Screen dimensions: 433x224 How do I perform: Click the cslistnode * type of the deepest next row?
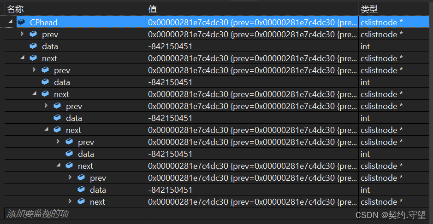(382, 202)
